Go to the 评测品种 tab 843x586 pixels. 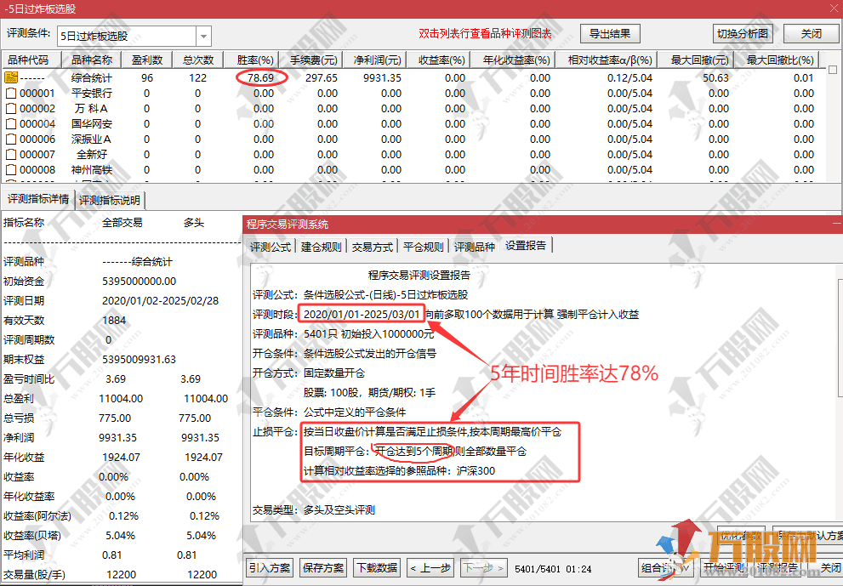click(474, 247)
